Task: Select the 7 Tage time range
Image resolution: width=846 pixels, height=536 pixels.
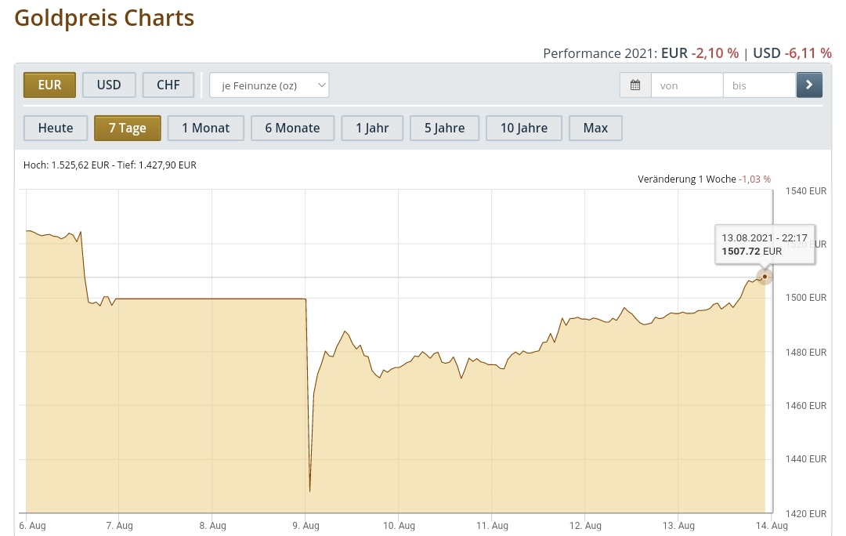Action: 128,128
